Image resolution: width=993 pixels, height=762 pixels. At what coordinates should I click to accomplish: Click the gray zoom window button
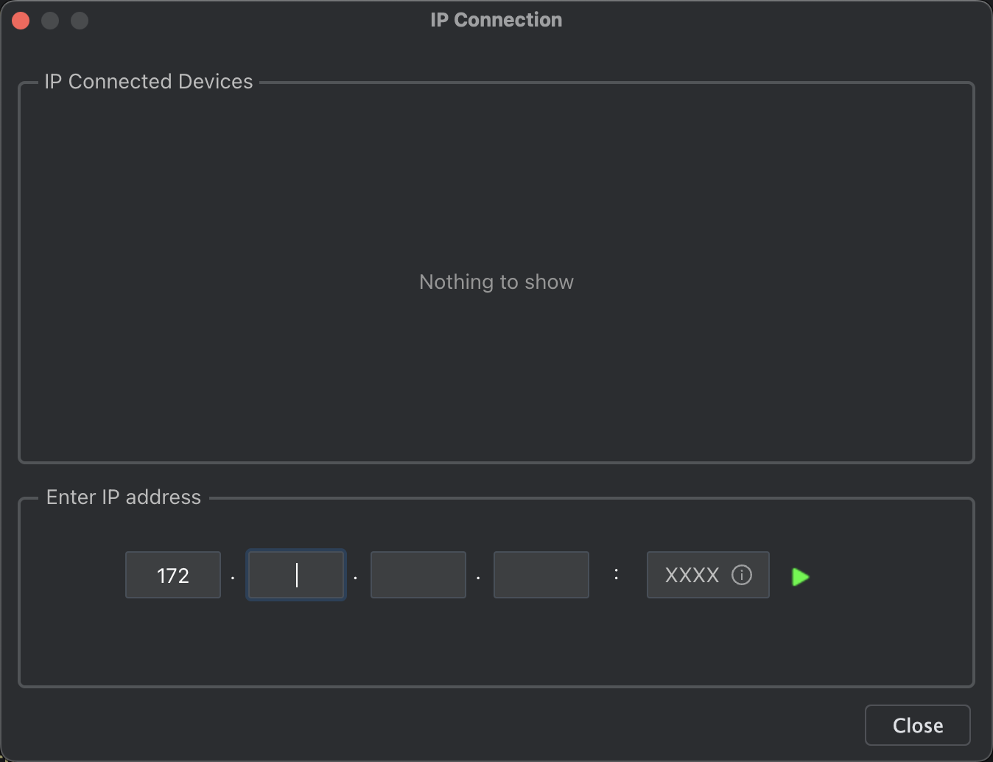(x=80, y=21)
